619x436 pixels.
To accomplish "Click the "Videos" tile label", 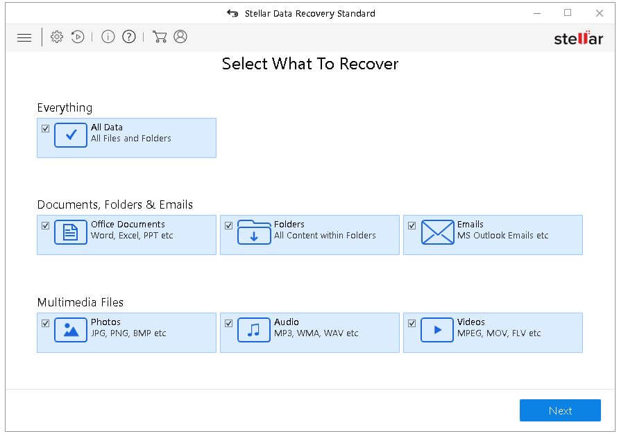I will 471,322.
